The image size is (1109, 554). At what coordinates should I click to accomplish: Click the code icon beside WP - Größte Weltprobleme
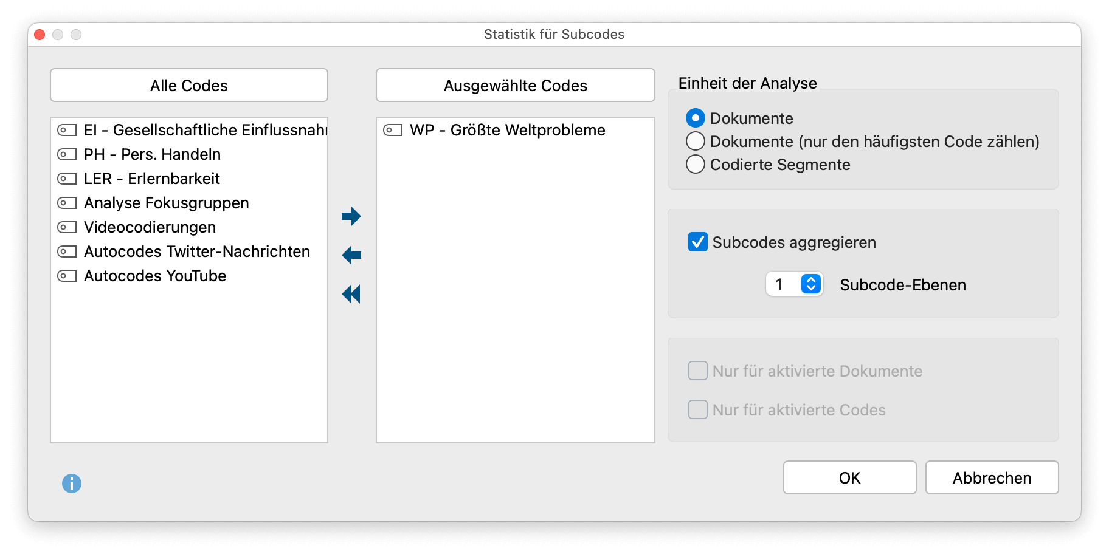[393, 129]
